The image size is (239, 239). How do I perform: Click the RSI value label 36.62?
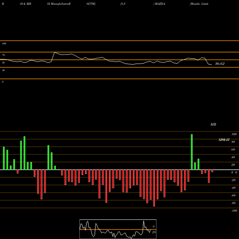220,64
